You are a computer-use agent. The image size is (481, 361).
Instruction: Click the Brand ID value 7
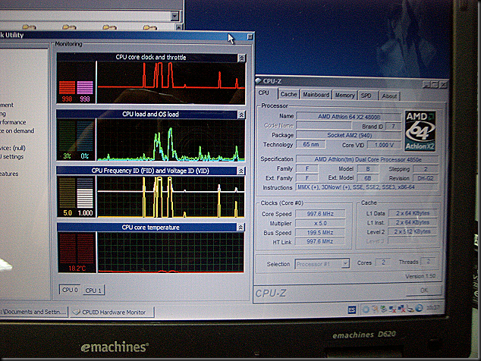click(x=393, y=127)
